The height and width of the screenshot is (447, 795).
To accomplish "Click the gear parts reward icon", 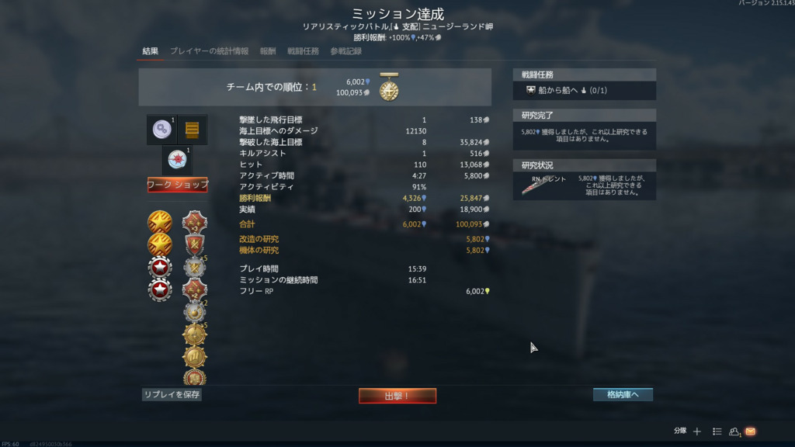I will click(x=161, y=130).
